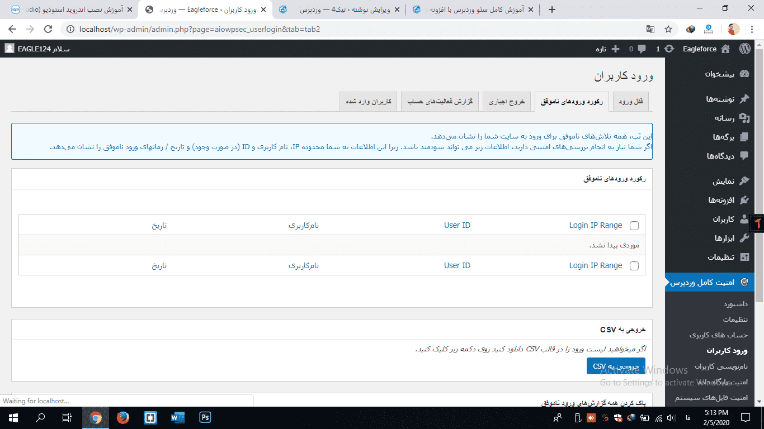Sort by Login IP Range header column
The image size is (764, 429).
click(596, 225)
